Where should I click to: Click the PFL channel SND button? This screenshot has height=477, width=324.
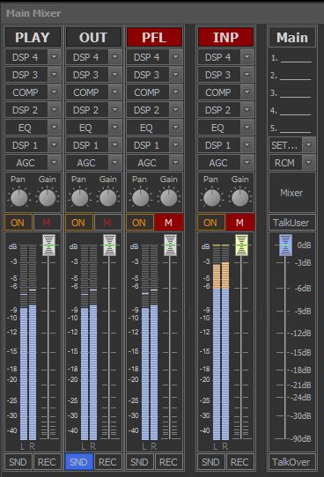click(x=140, y=462)
